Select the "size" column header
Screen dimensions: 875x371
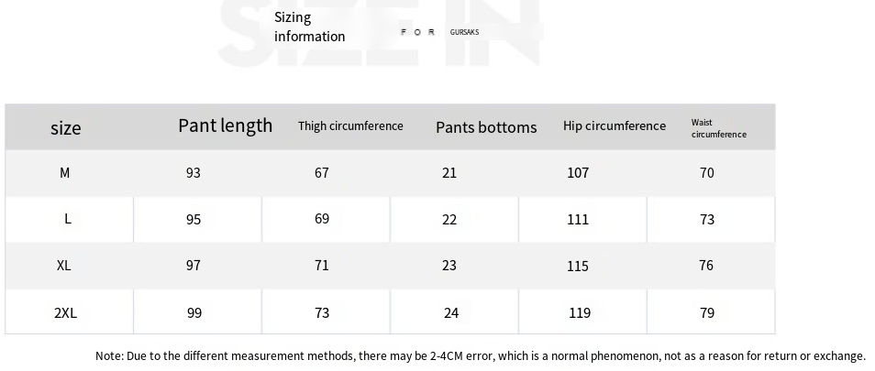66,128
